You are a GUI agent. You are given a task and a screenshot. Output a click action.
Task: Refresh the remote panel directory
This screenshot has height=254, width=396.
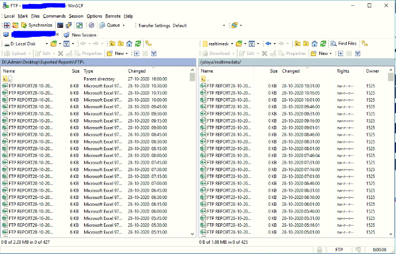tap(323, 44)
